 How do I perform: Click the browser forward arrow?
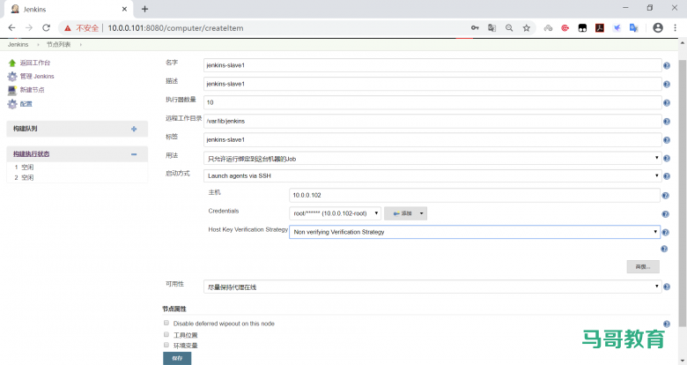29,27
